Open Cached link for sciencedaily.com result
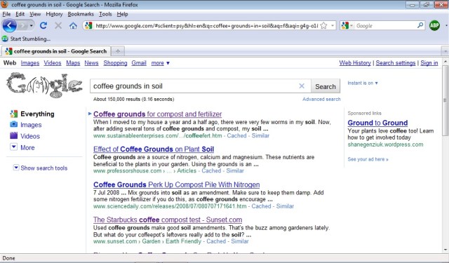Image resolution: width=449 pixels, height=263 pixels. (x=261, y=206)
